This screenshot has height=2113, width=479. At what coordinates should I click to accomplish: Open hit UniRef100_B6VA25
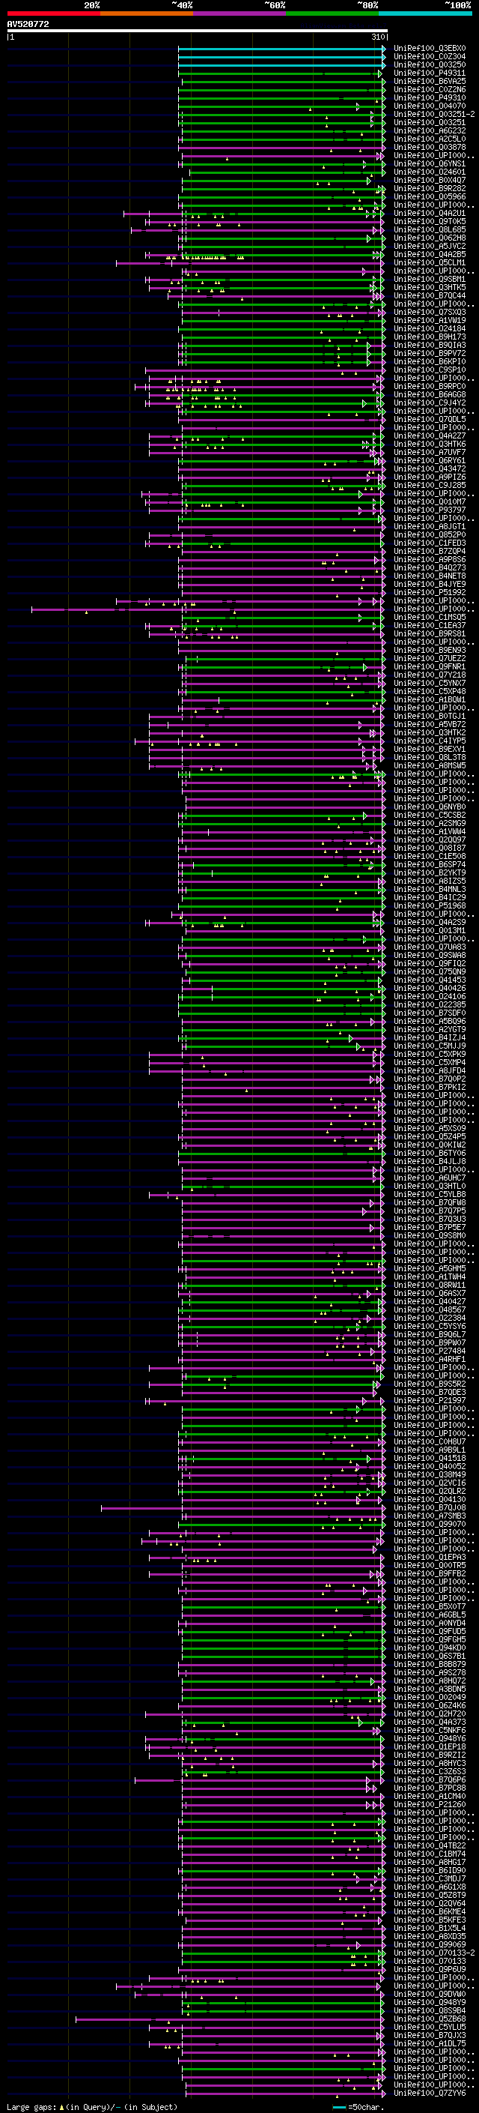click(x=430, y=81)
